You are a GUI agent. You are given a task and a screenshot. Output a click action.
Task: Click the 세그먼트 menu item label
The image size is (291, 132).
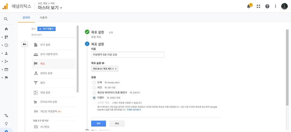[x=45, y=127]
